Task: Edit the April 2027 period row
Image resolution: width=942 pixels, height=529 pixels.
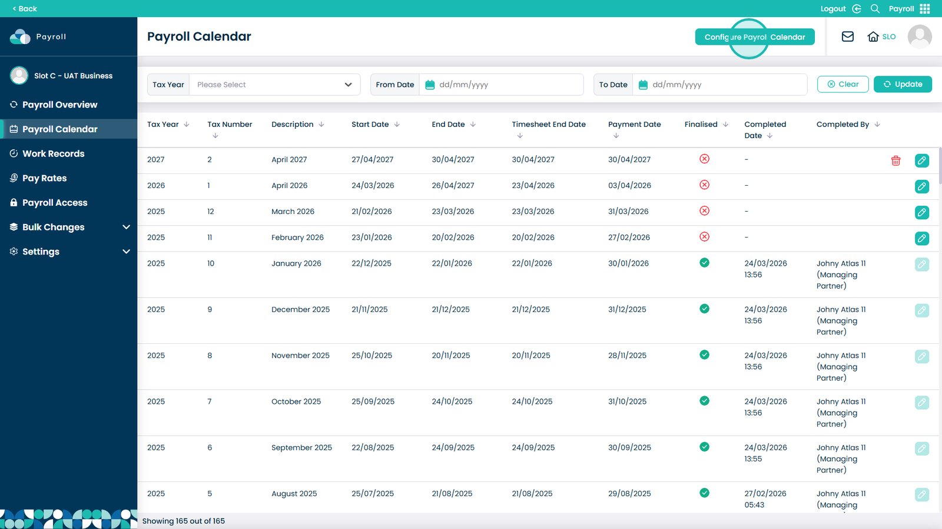Action: coord(922,160)
